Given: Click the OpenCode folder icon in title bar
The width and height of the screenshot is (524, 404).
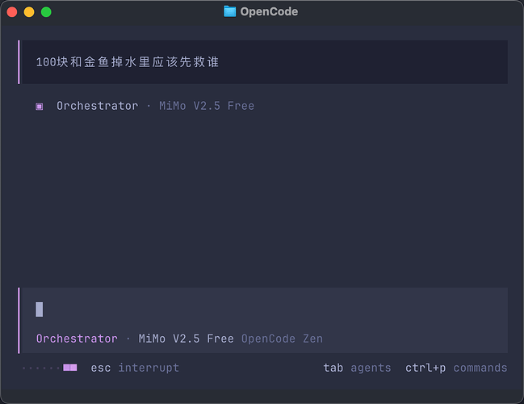Looking at the screenshot, I should click(229, 11).
